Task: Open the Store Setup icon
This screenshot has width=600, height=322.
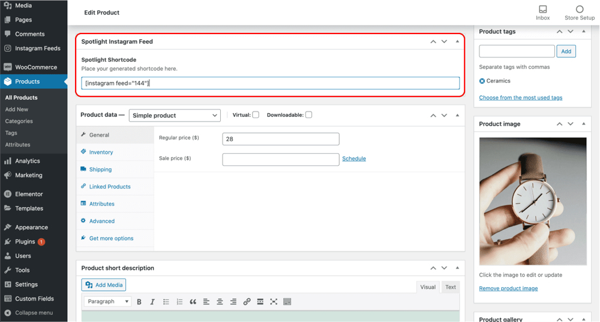Action: [x=580, y=13]
